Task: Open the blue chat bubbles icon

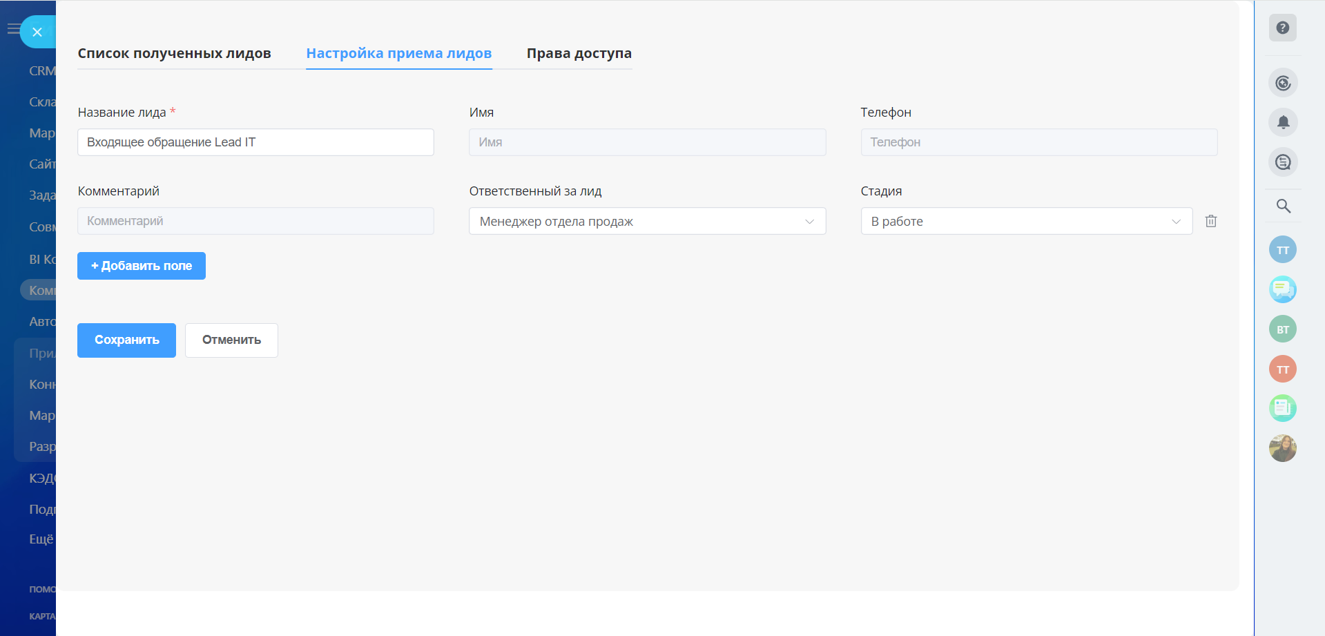Action: coord(1282,289)
